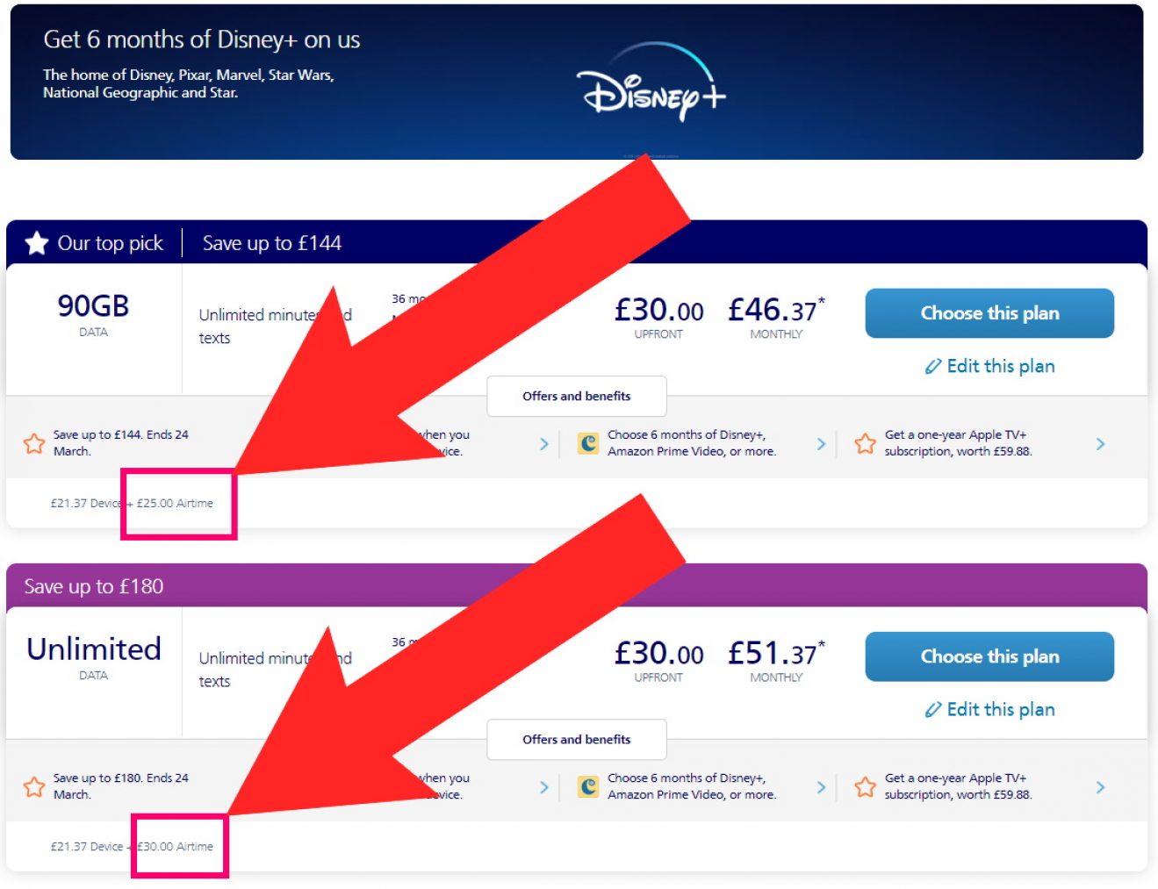1158x889 pixels.
Task: Open the 'Offers and benefits' tab on the 90GB plan
Action: pos(576,396)
